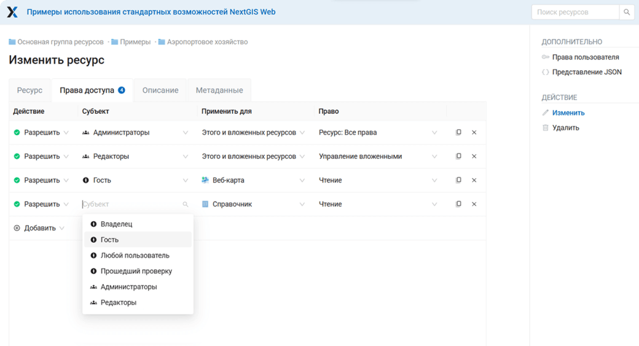
Task: Click the search magnifier button
Action: pyautogui.click(x=627, y=12)
